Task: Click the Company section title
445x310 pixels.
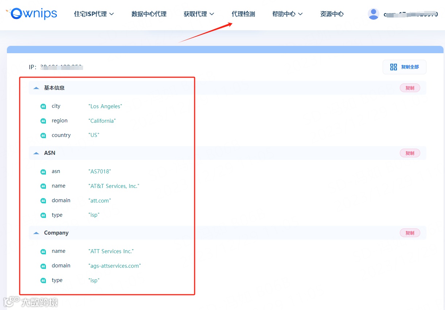Action: point(56,233)
